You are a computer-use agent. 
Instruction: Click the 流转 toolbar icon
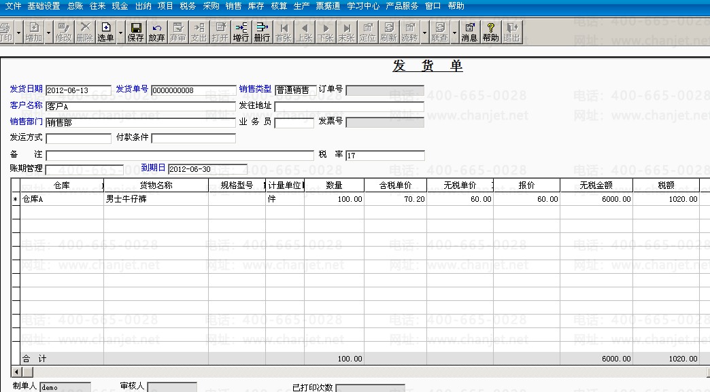409,32
